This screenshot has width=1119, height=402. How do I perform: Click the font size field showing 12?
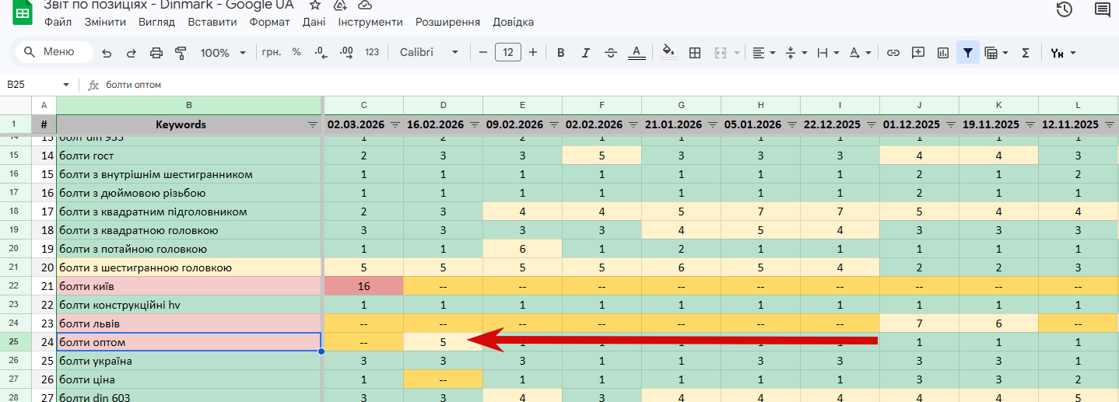coord(508,52)
